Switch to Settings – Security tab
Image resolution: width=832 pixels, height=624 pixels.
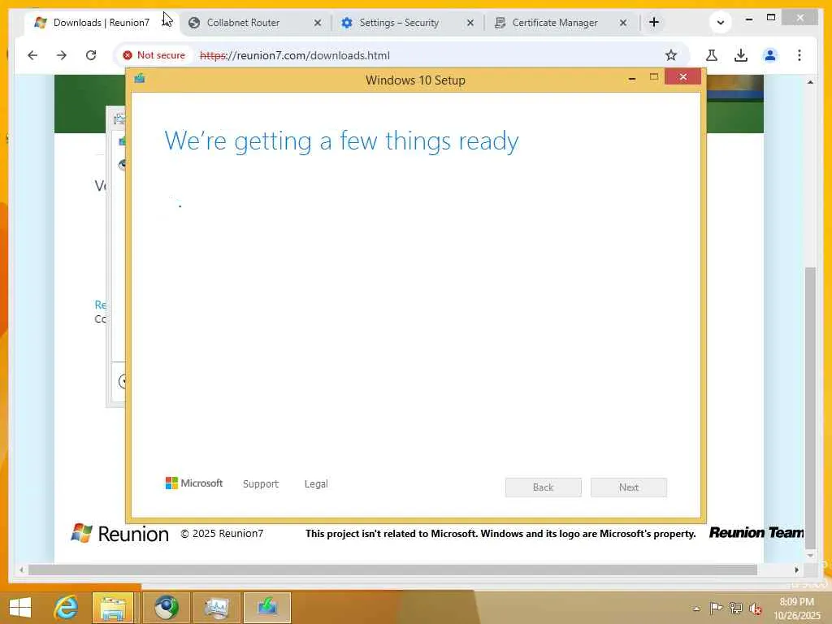pyautogui.click(x=399, y=23)
